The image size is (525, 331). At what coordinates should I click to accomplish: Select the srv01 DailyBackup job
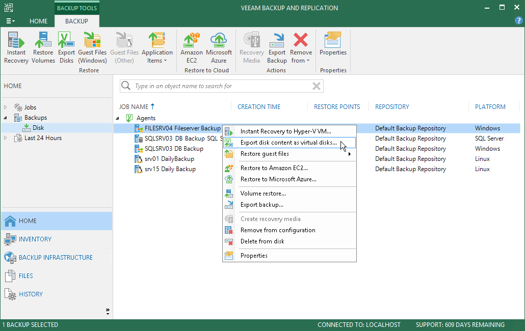pyautogui.click(x=169, y=159)
